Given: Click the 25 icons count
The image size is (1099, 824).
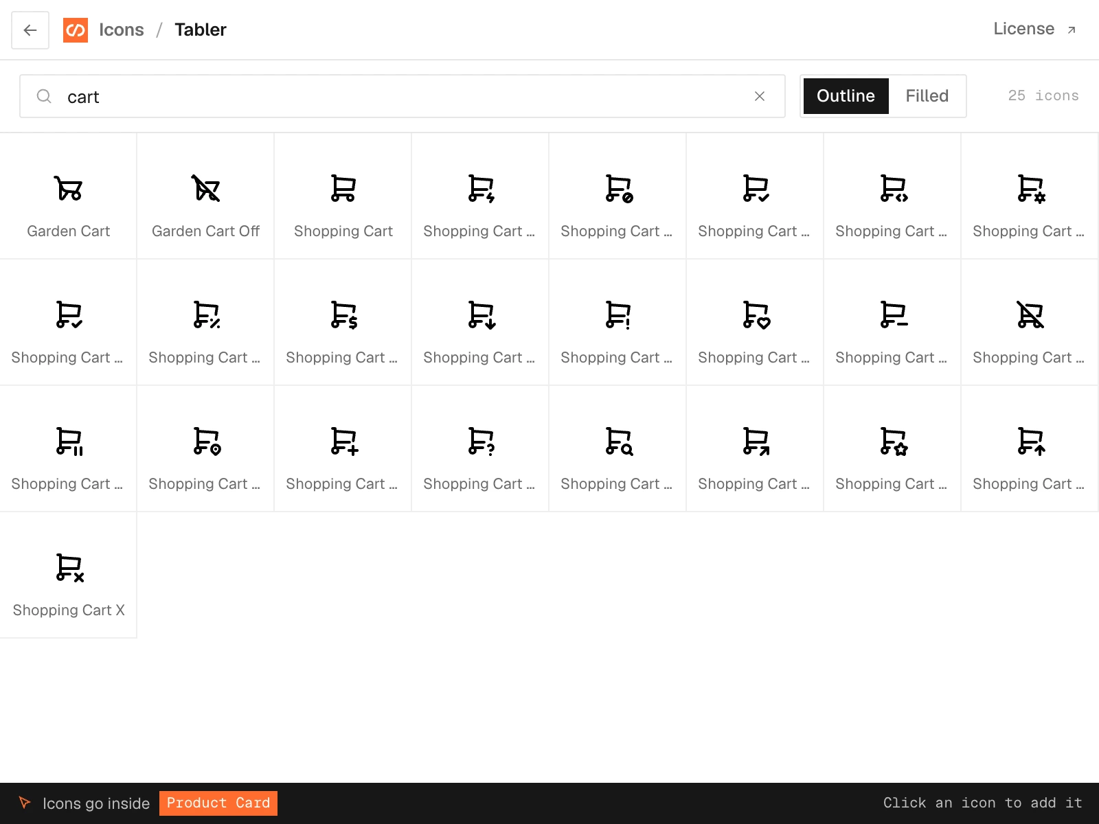Looking at the screenshot, I should coord(1043,96).
